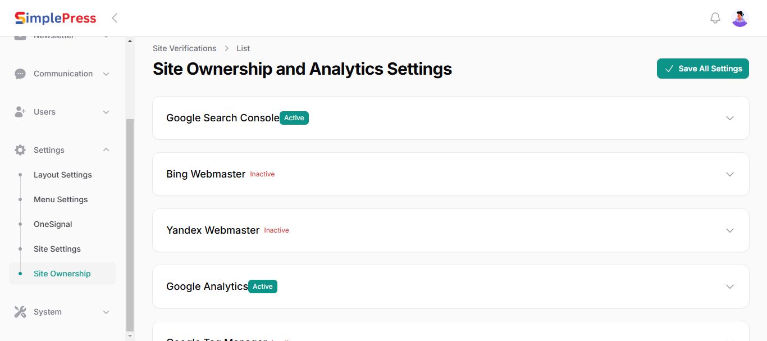The width and height of the screenshot is (767, 341).
Task: Expand the Google Search Console panel chevron
Action: pos(730,118)
